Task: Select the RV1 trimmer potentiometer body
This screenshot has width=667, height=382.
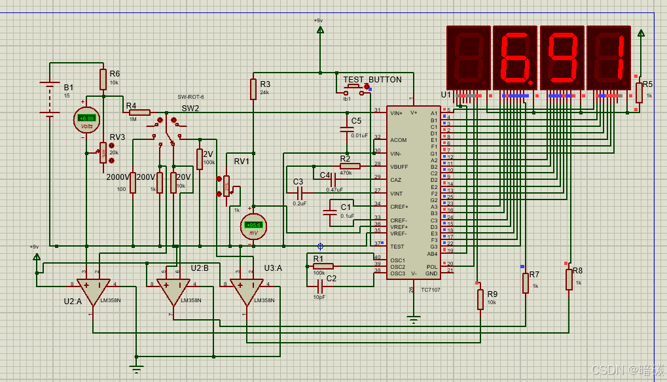Action: [226, 186]
